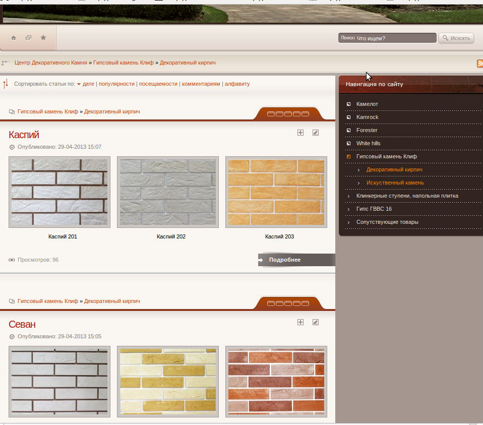Click Опубликовано: 29-04-2013 15:07 date text
Image resolution: width=483 pixels, height=425 pixels.
[59, 147]
